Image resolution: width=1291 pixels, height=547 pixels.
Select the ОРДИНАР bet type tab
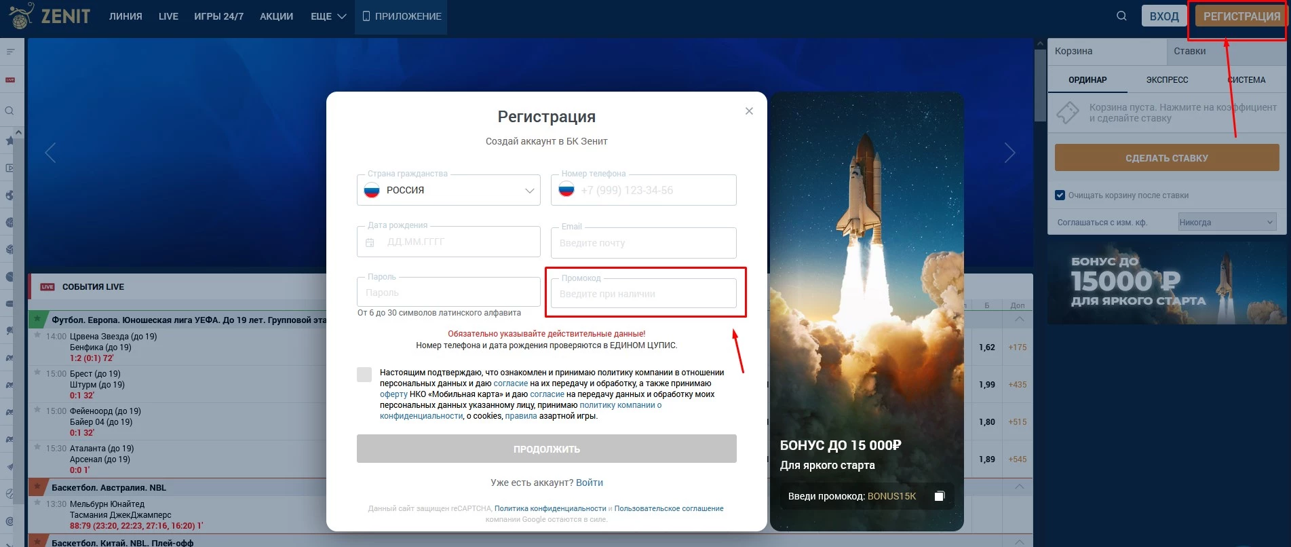click(1087, 80)
